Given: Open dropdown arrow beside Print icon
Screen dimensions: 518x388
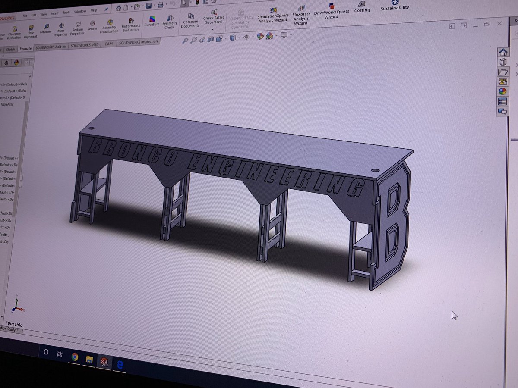Looking at the screenshot, I should point(166,5).
